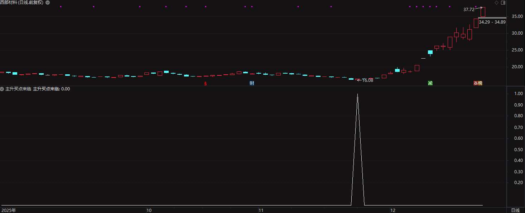Viewport: 525px width, 213px height.
Task: Click the 12 month marker on time axis
Action: click(x=393, y=210)
